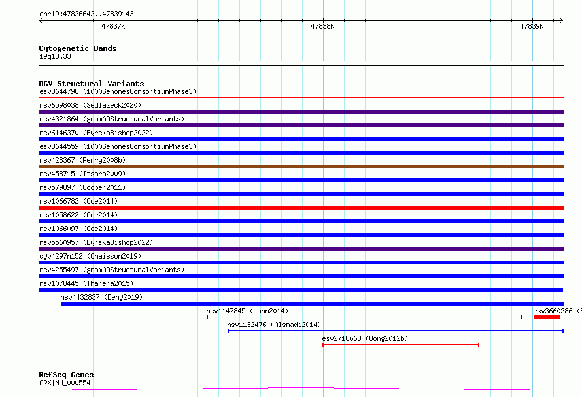Open the nsv1066097 (Coe2014) label
This screenshot has height=397, width=582.
(x=78, y=229)
